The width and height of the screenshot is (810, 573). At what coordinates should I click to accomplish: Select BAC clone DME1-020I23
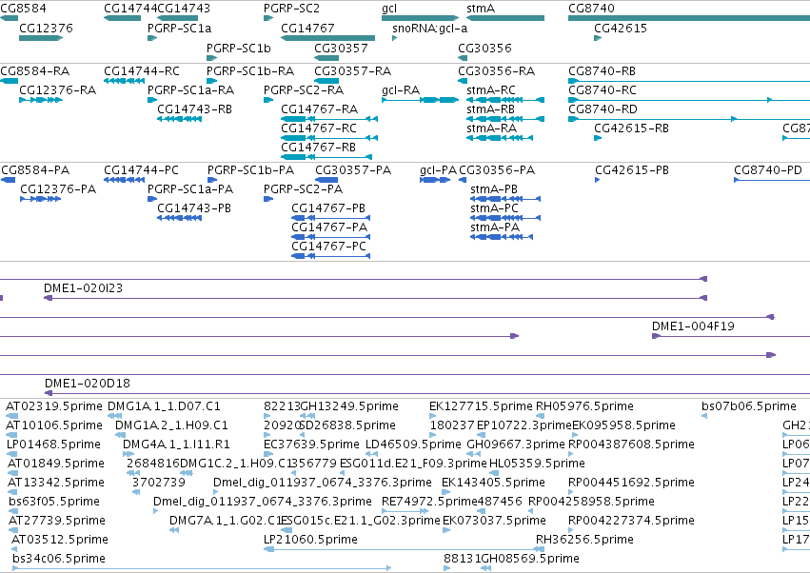click(84, 287)
